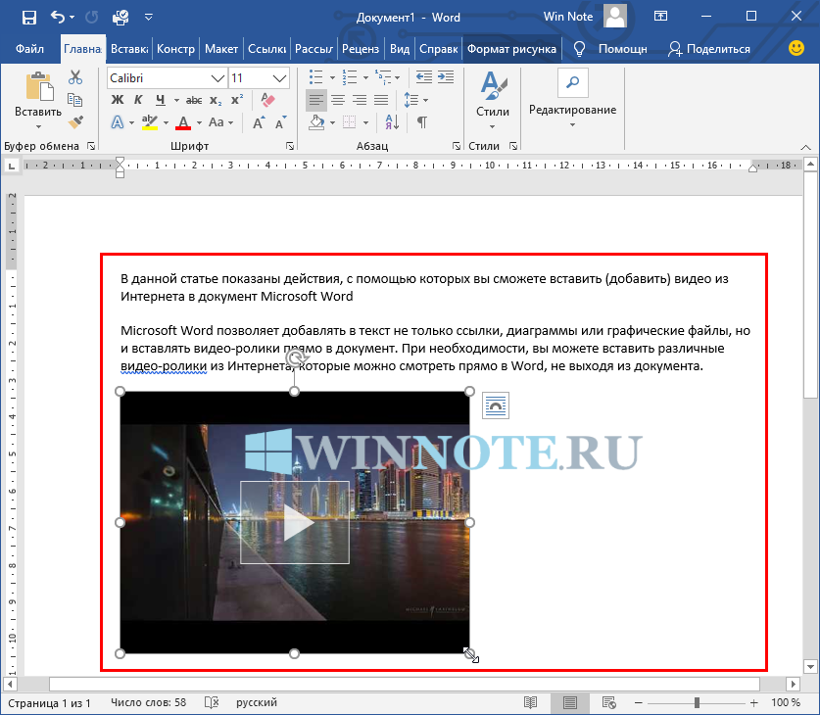Select the Format Painter brush
The height and width of the screenshot is (715, 820).
[75, 122]
